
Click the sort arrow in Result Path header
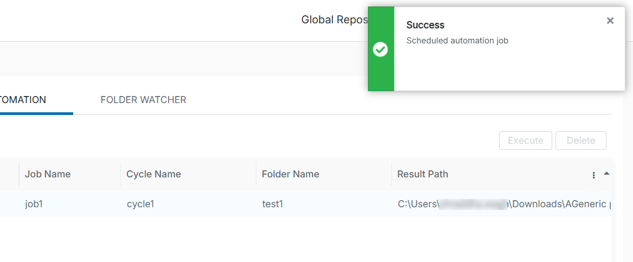[x=606, y=174]
